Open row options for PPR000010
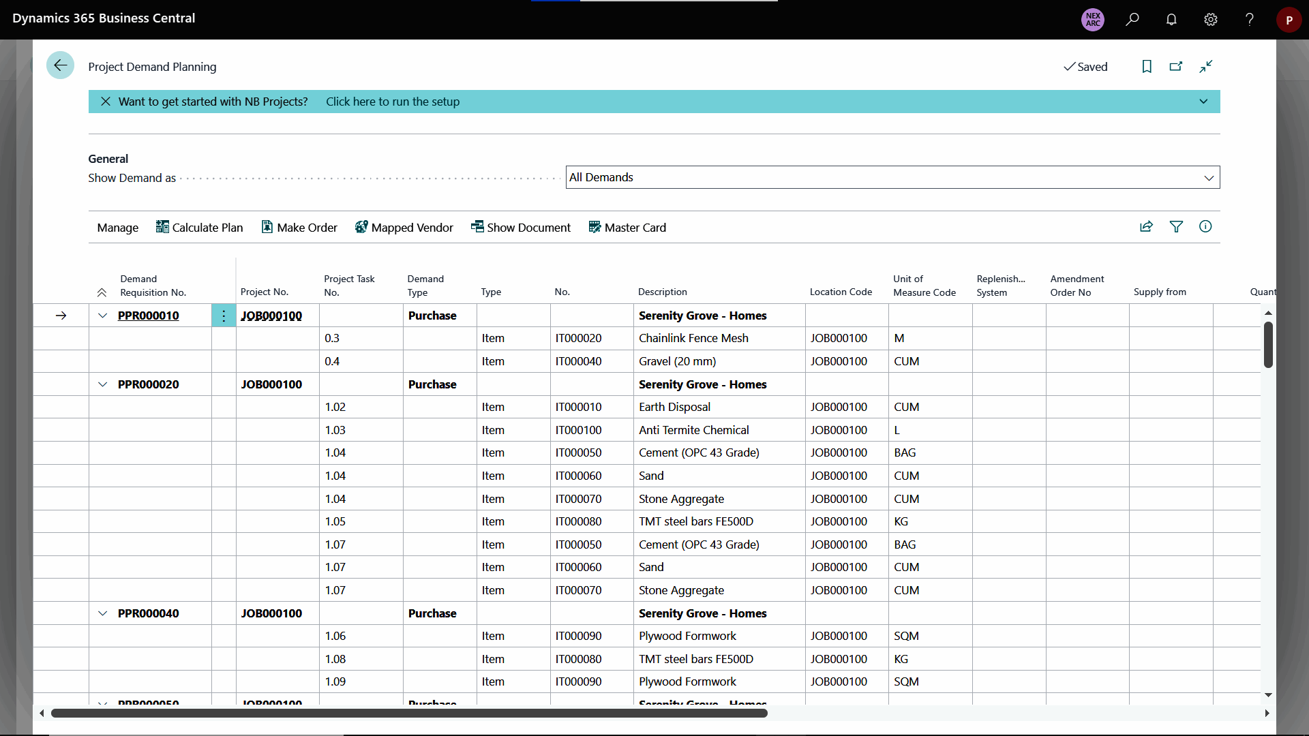1309x736 pixels. pos(224,316)
